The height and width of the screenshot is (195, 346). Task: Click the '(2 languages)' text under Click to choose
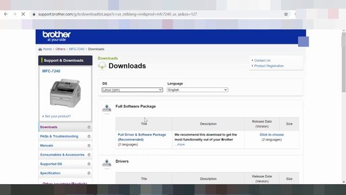click(x=271, y=140)
